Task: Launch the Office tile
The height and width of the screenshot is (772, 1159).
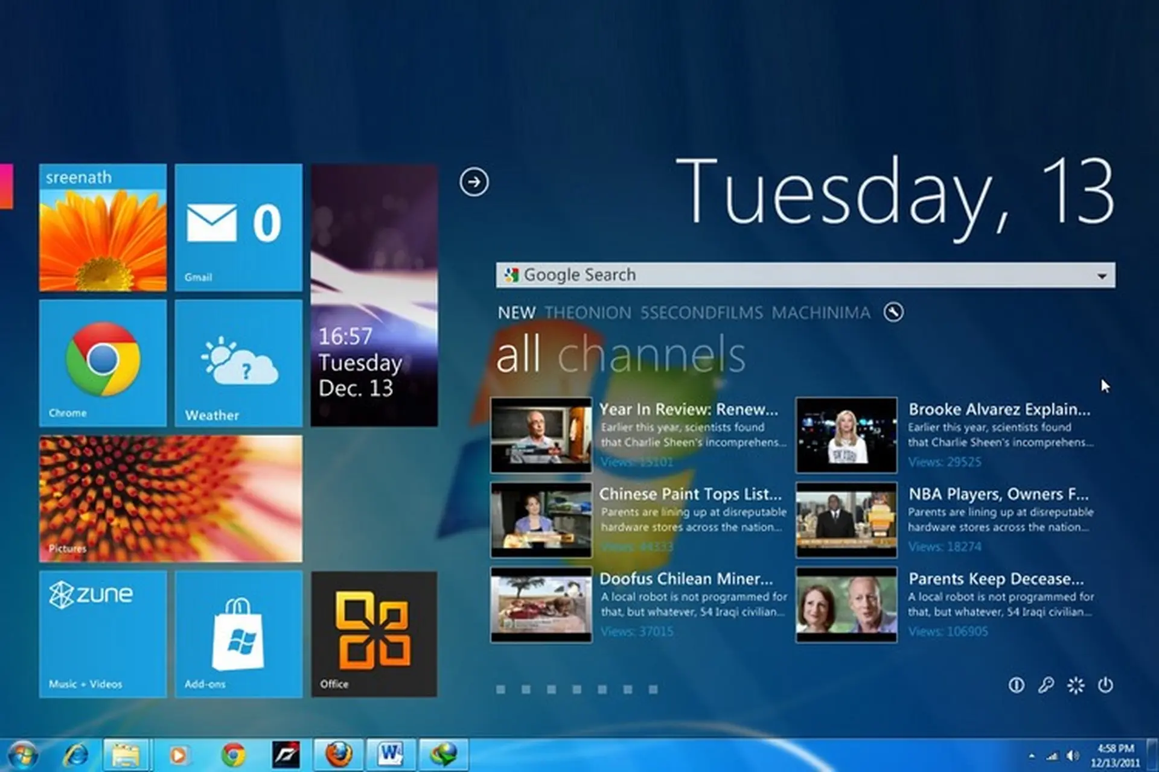Action: (374, 634)
